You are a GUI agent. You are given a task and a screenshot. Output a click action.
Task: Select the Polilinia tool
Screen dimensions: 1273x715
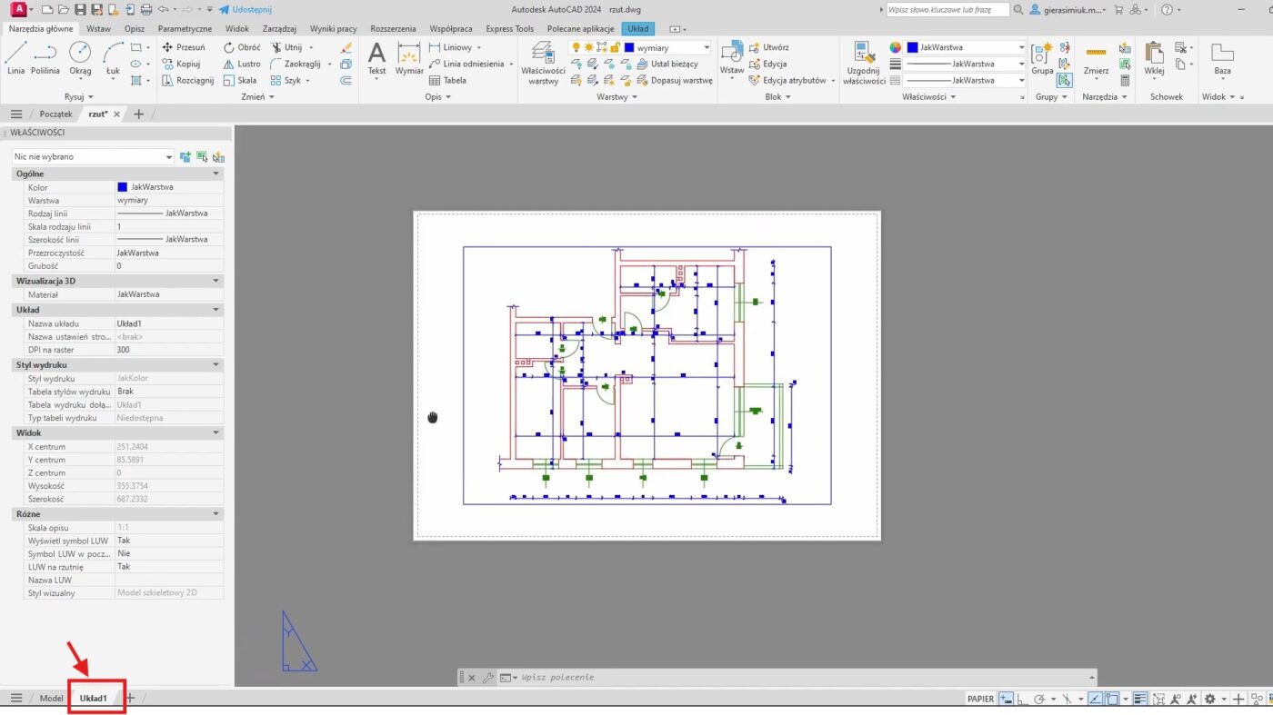click(x=45, y=57)
